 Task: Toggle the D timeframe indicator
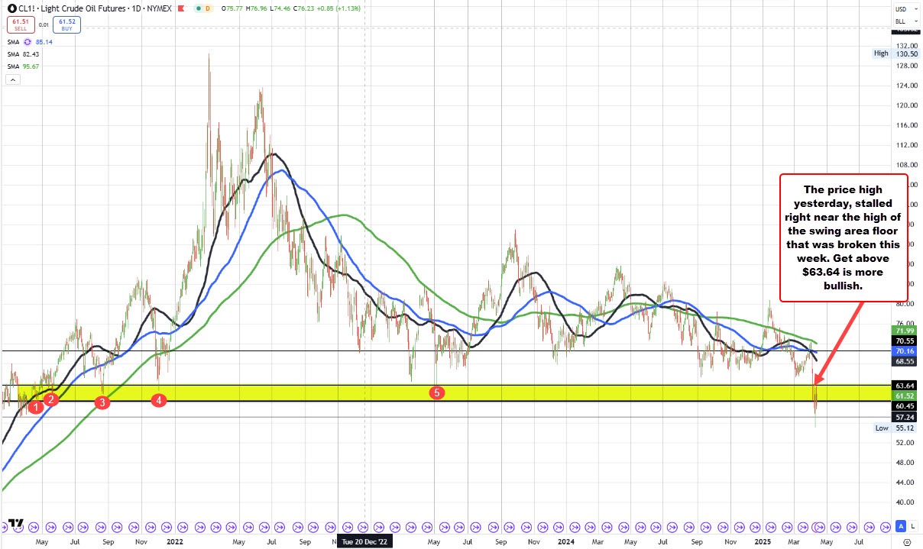pyautogui.click(x=208, y=8)
